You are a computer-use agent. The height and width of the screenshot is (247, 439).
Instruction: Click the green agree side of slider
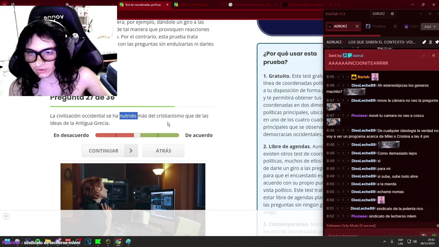pyautogui.click(x=159, y=135)
